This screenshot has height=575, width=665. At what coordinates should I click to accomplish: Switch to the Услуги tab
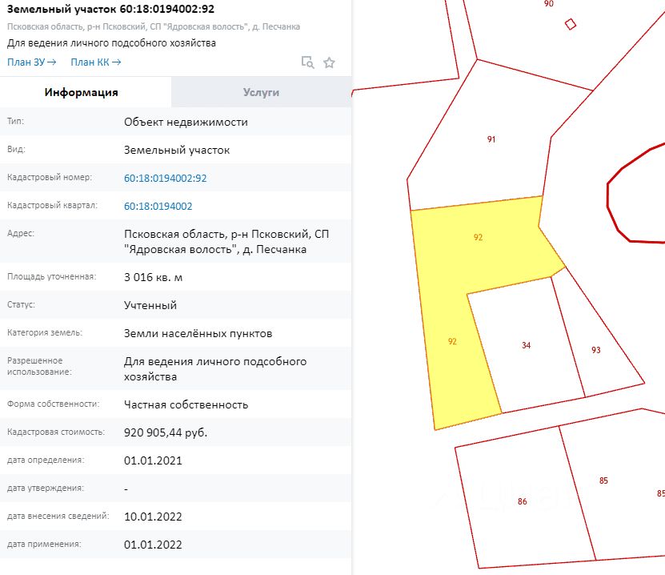point(261,92)
